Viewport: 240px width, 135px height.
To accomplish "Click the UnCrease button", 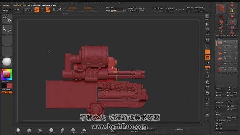I will [202, 11].
